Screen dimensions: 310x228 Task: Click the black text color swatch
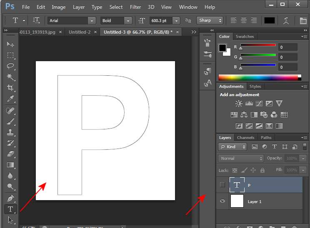[270, 20]
